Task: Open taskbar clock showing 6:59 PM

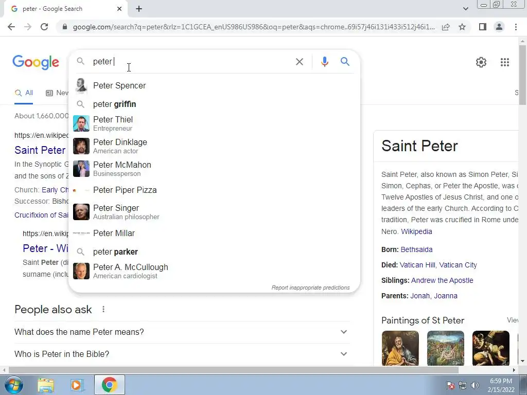Action: click(x=501, y=385)
